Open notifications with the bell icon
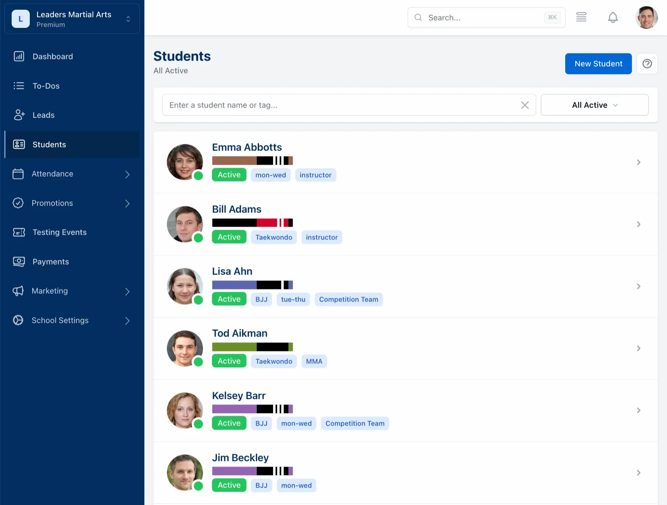667x505 pixels. tap(612, 17)
